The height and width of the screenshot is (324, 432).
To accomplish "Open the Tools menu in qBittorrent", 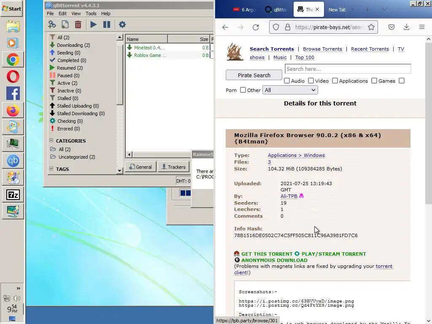I will pos(91,13).
